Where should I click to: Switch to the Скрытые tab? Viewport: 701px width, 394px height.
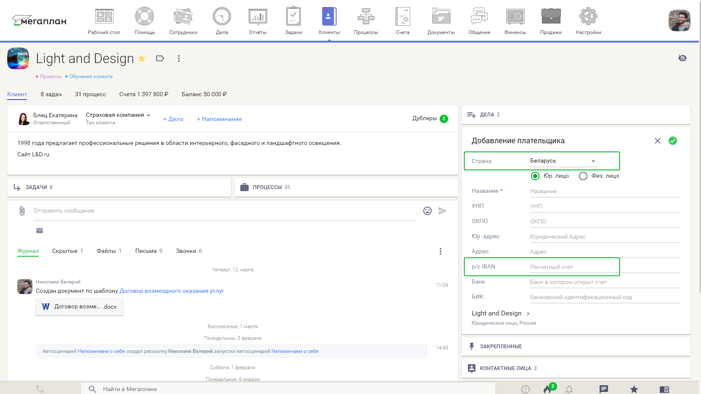coord(67,251)
